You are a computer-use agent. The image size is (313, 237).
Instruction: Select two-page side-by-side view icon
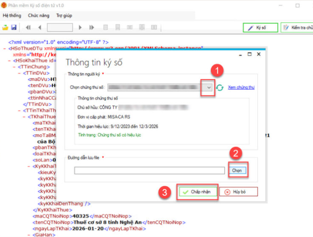130,27
